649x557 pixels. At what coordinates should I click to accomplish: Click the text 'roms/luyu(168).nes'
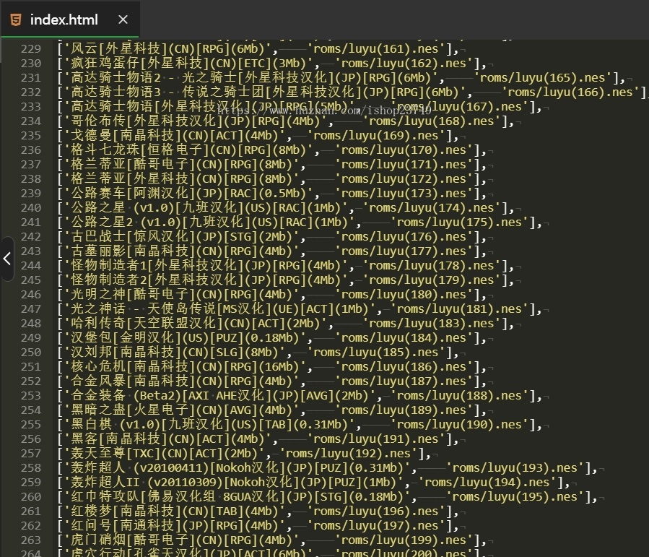coord(431,121)
